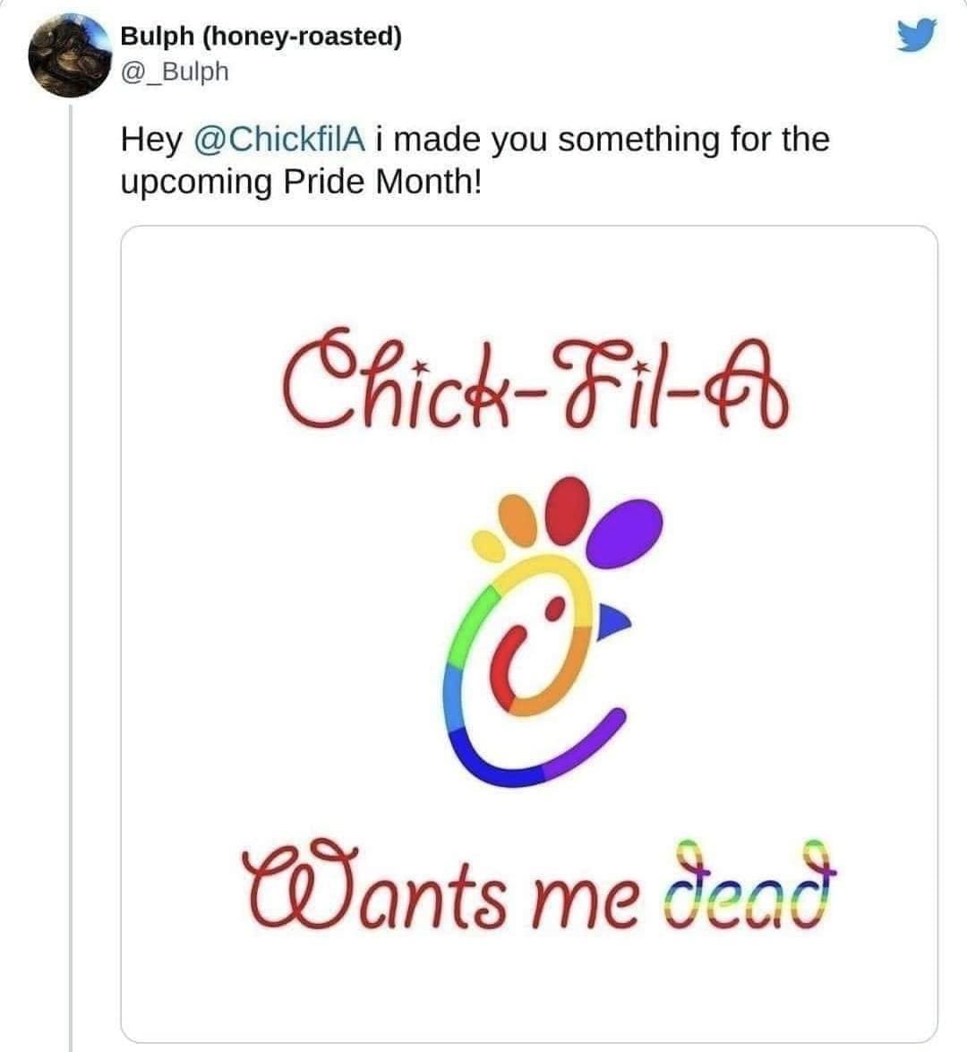Click the yellow comb feather on chicken

[x=488, y=541]
